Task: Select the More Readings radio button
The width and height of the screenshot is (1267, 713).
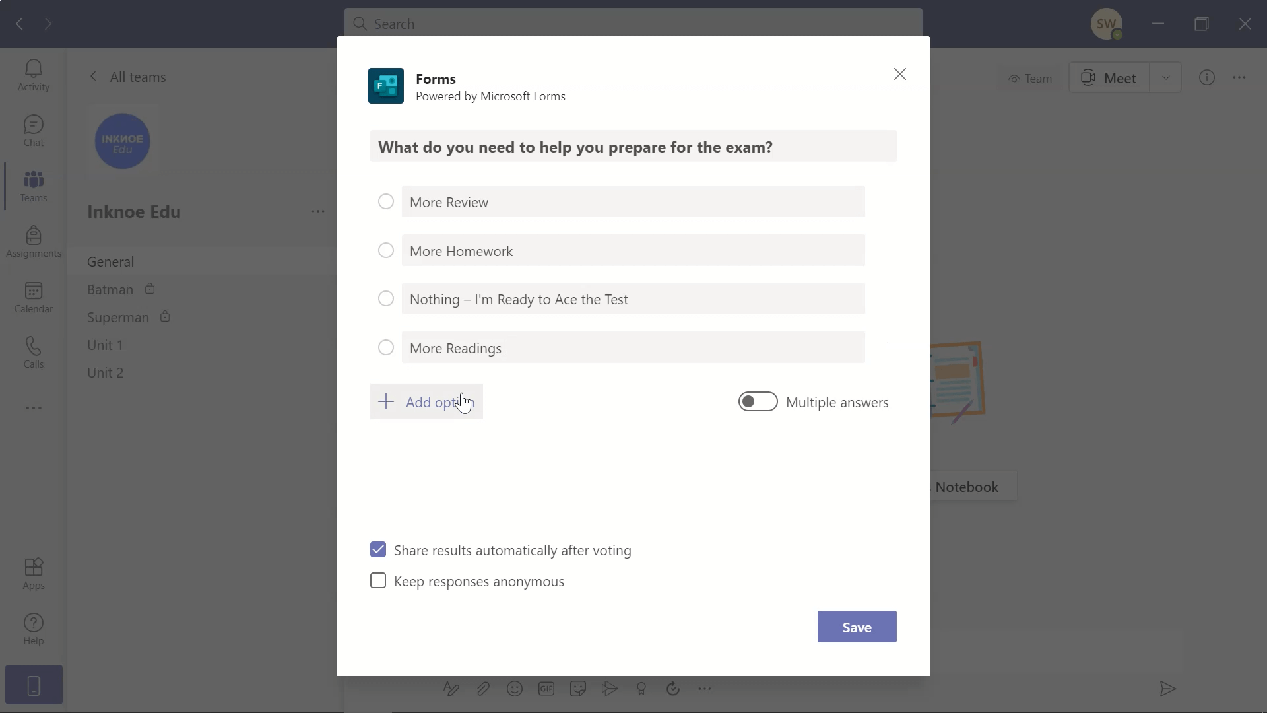Action: pos(385,347)
